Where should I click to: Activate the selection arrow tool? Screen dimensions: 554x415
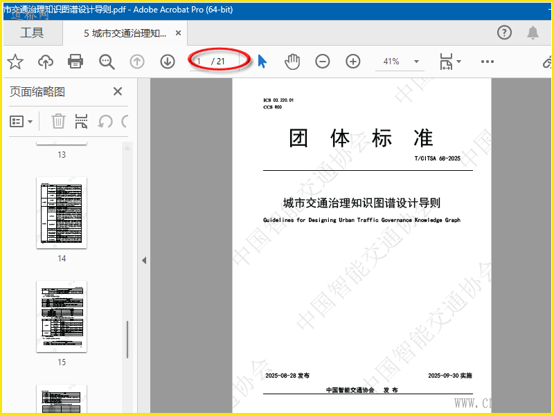(x=262, y=62)
